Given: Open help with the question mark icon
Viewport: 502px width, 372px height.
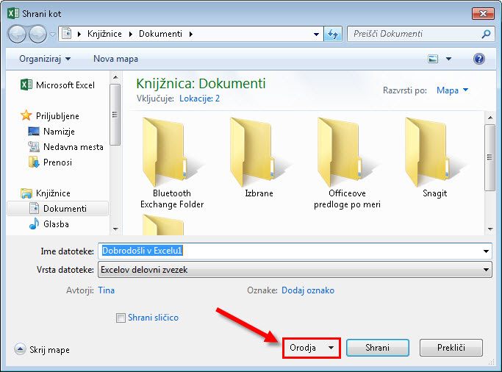Looking at the screenshot, I should click(479, 59).
